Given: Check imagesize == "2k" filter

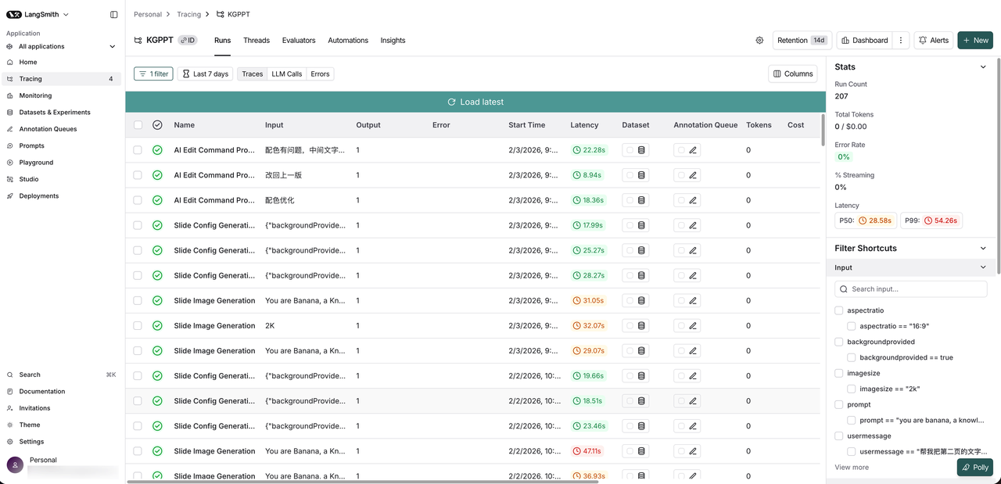Looking at the screenshot, I should [x=852, y=389].
